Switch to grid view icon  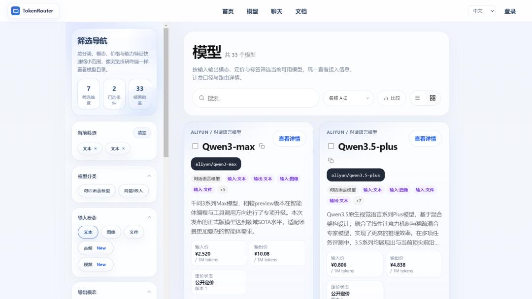[x=432, y=98]
